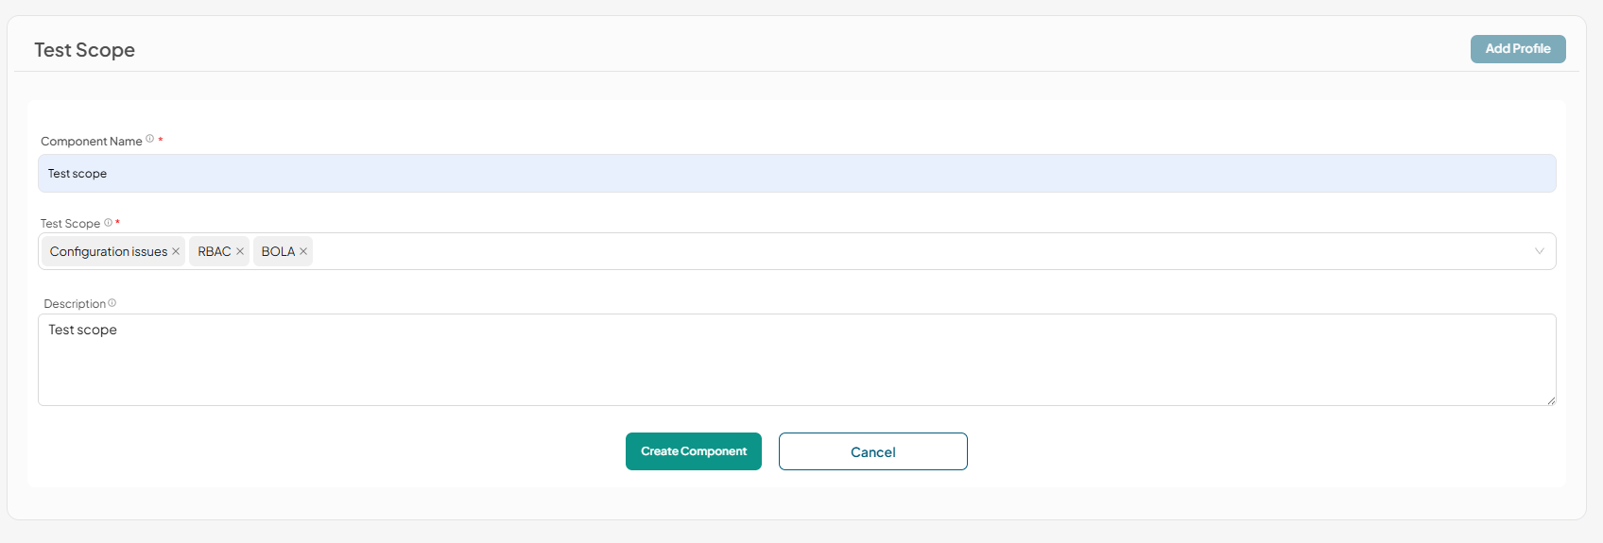Click the Component Name info icon

149,139
